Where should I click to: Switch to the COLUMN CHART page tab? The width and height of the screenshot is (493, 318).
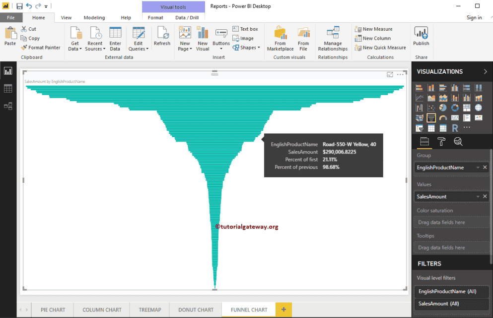[x=102, y=310]
